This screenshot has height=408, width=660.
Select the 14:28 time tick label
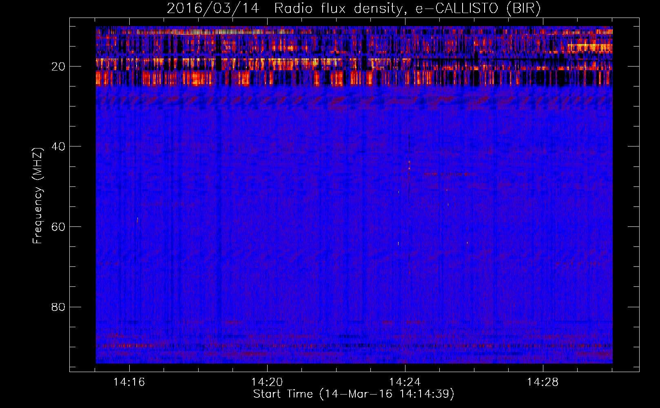click(x=543, y=382)
